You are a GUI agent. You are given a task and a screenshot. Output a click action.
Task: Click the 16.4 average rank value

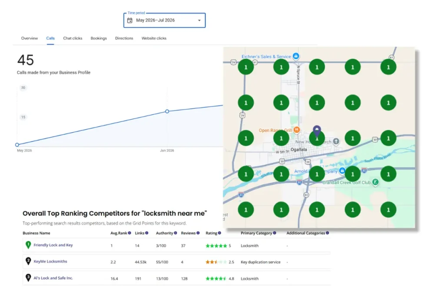[114, 279]
